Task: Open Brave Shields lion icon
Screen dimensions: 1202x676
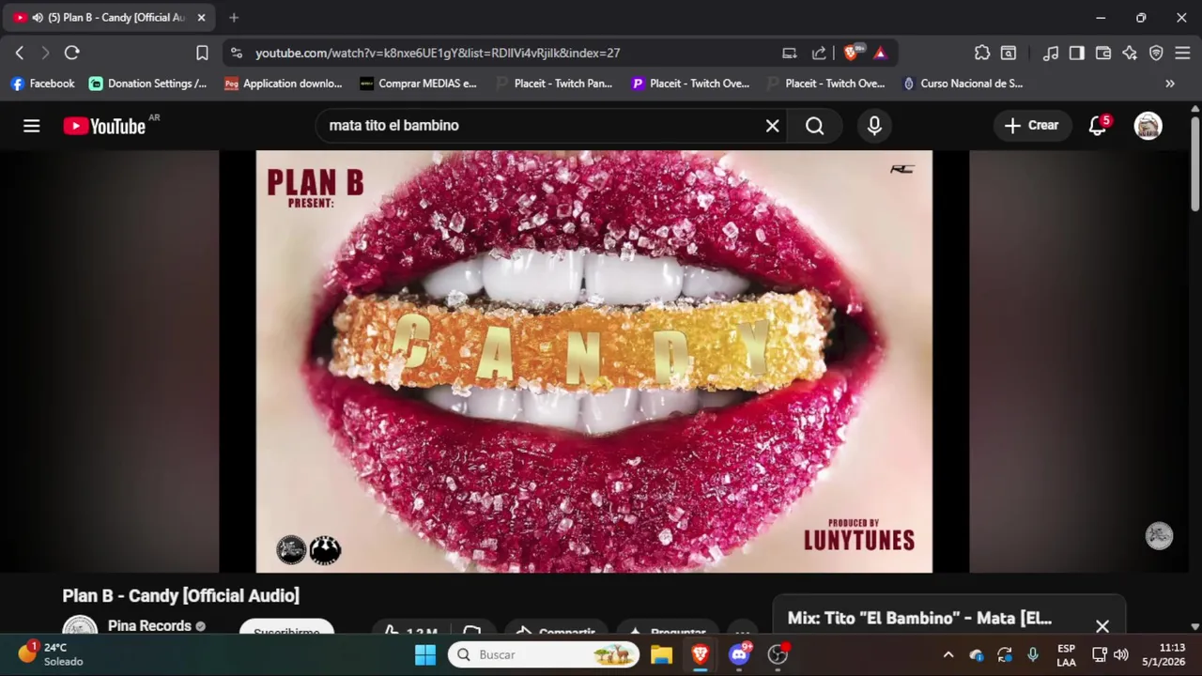Action: click(x=851, y=54)
